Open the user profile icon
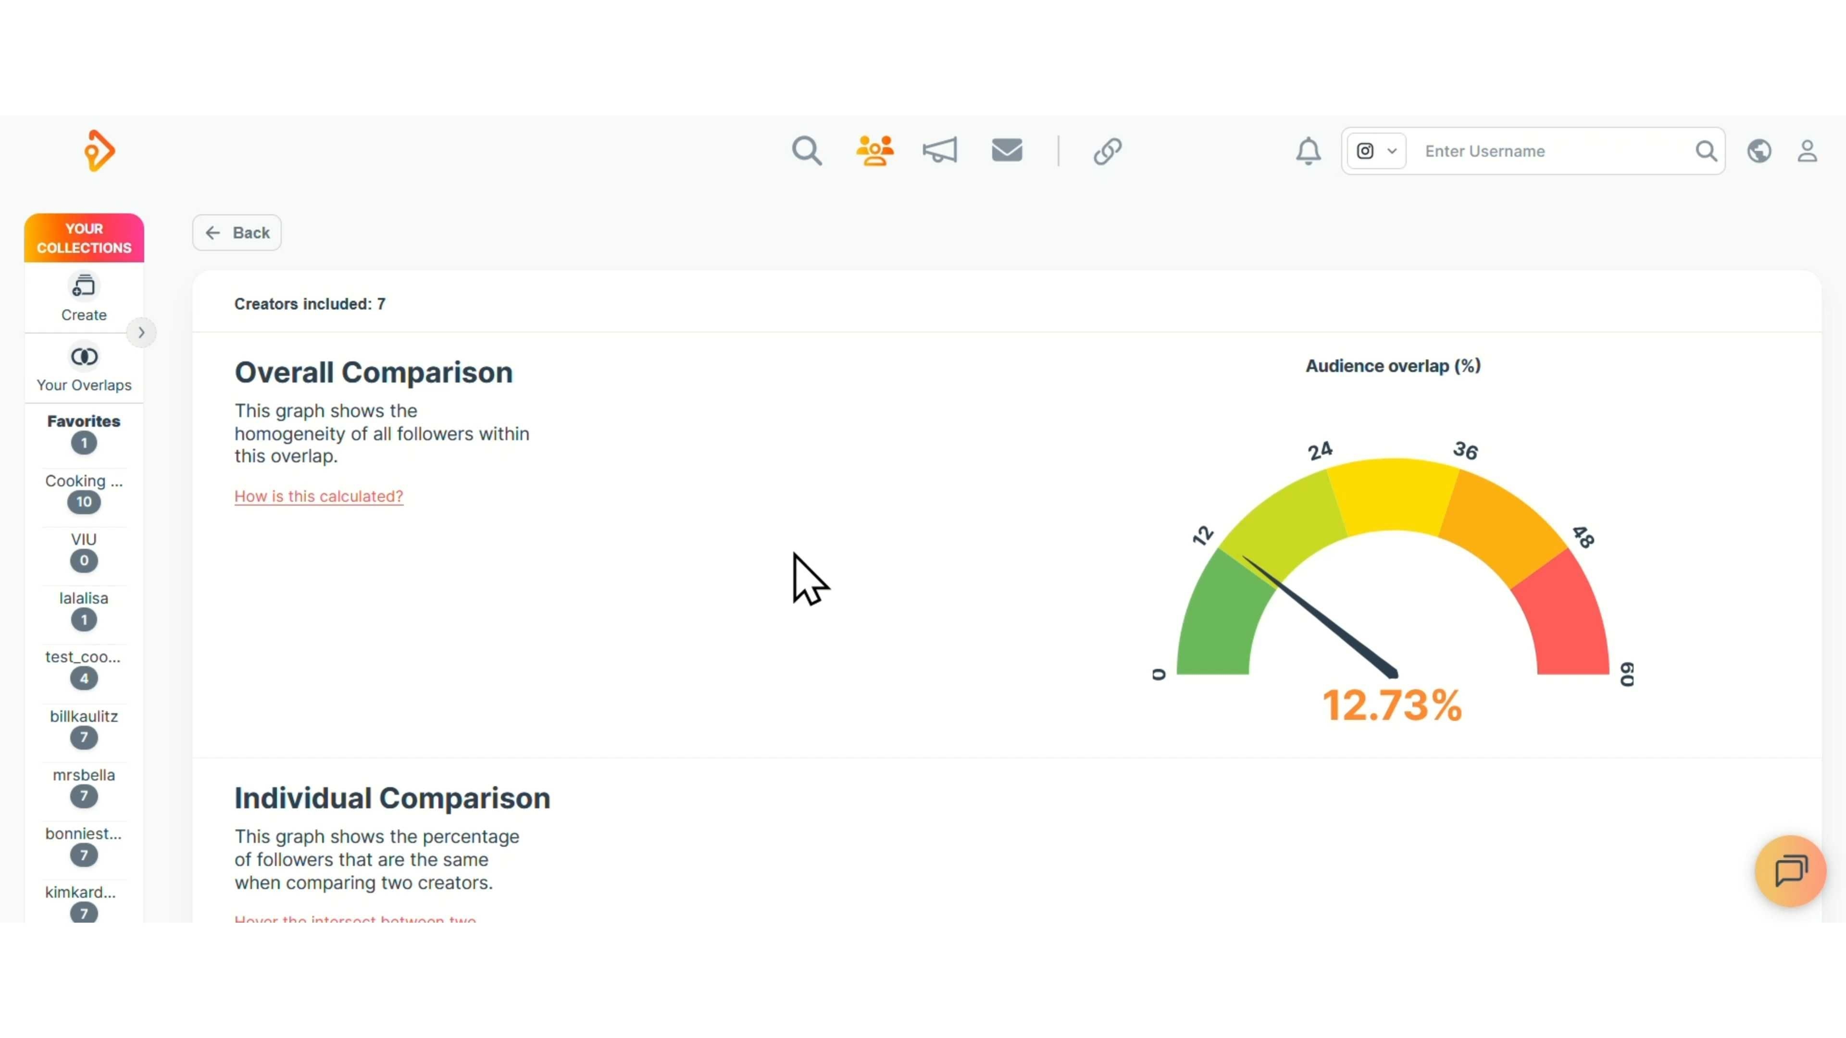Image resolution: width=1846 pixels, height=1038 pixels. [x=1807, y=151]
